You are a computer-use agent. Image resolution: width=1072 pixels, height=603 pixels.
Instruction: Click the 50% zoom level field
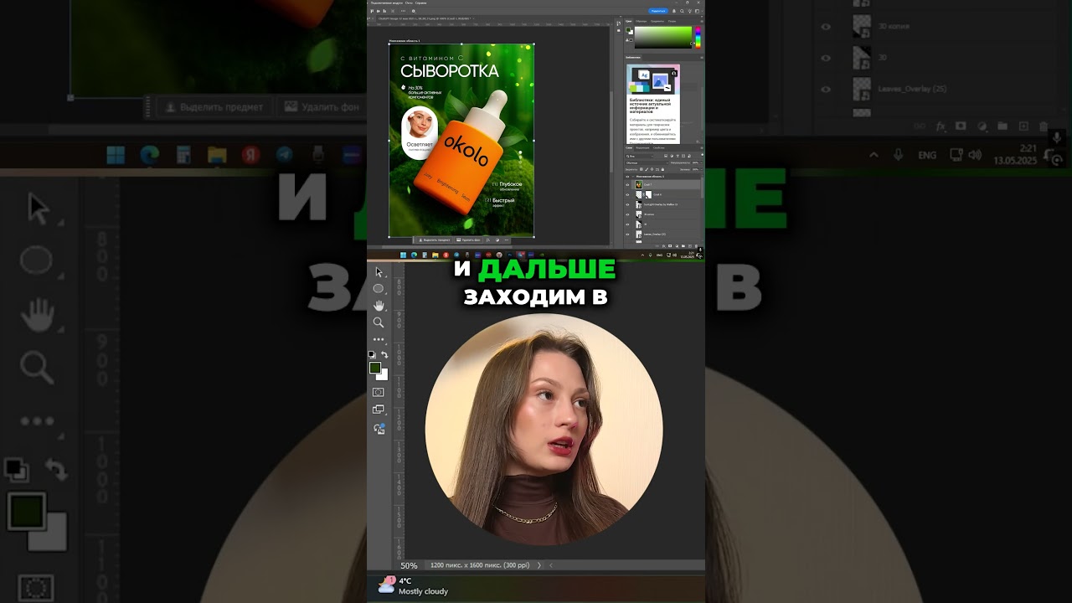(409, 565)
